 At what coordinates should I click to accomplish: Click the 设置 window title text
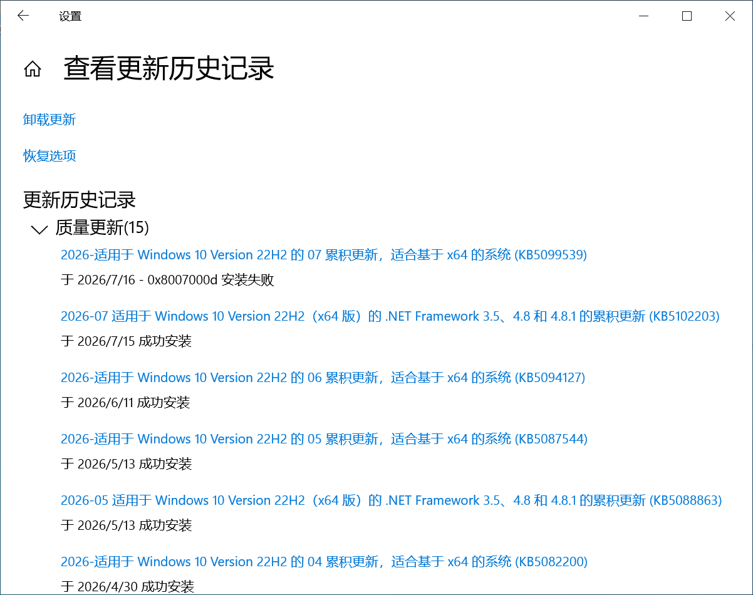(70, 17)
